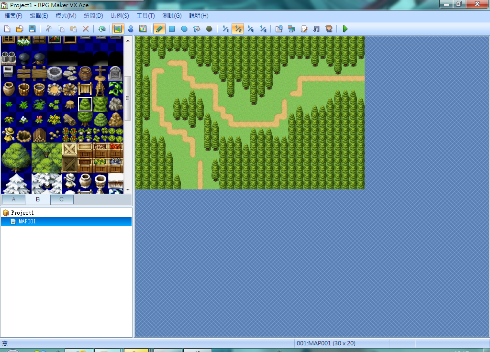Switch to Event editing mode icon
This screenshot has width=490, height=352.
[131, 29]
